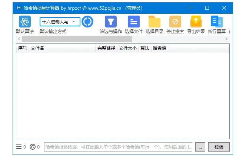Viewport: 246px width, 156px height.
Task: Recalculate rows with the 新行重算 icon
Action: click(x=216, y=22)
